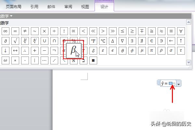
Task: Insert the minus sign symbol
Action: (45, 51)
